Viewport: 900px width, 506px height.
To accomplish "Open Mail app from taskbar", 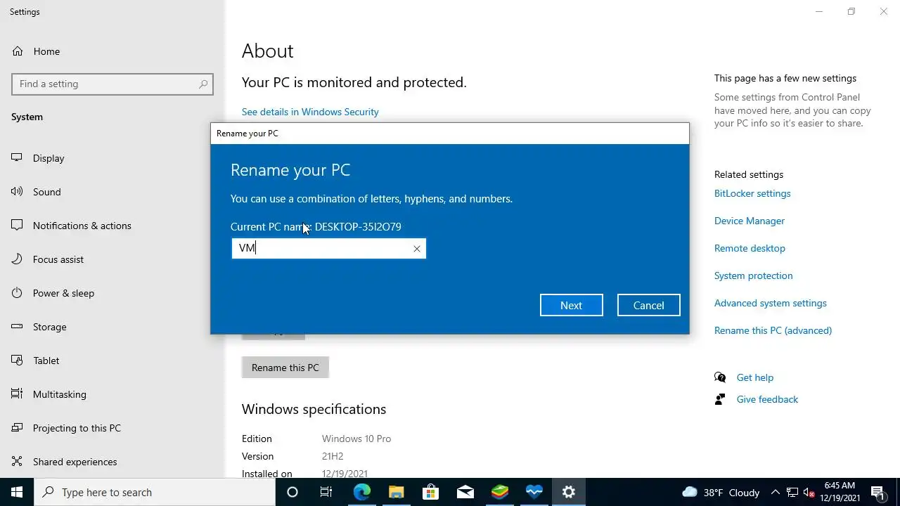I will click(465, 492).
